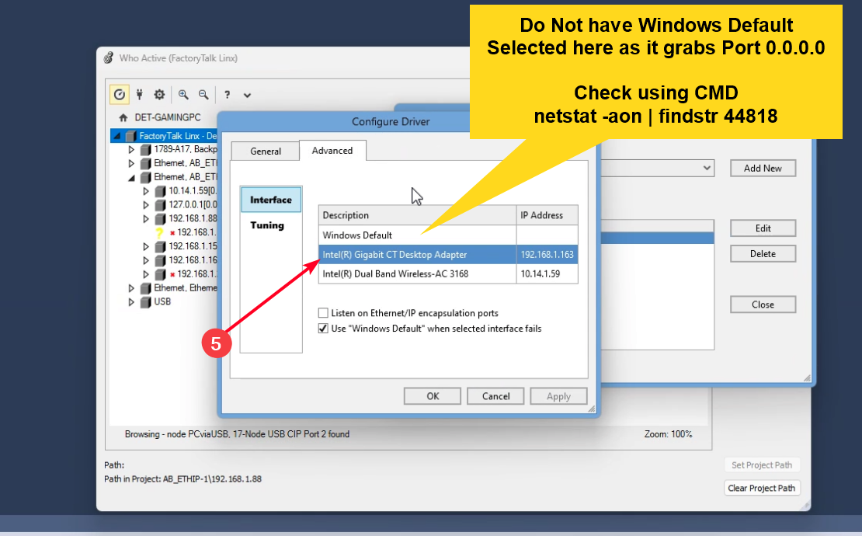
Task: Enable Listen on Ethernet/IP encapsulation ports
Action: (x=323, y=313)
